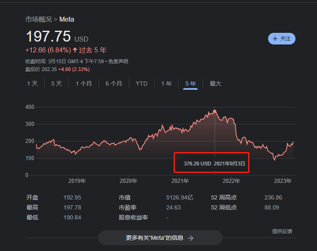The image size is (317, 251).
Task: Click the 盘后价 202.35 after-hours text
Action: (x=41, y=69)
